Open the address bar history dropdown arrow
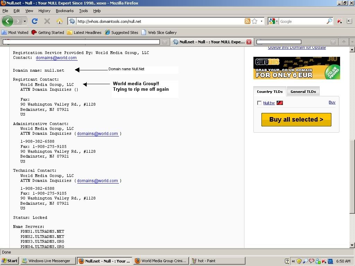This screenshot has width=355, height=266. tap(261, 21)
